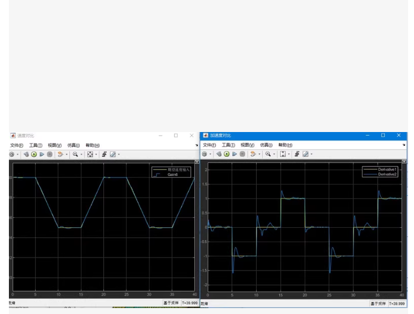The width and height of the screenshot is (414, 314).
Task: Open 文件(F) menu in 加速度对比 window
Action: tap(210, 145)
